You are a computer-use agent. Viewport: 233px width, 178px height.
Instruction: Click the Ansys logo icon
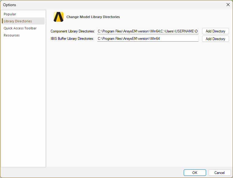pos(58,17)
